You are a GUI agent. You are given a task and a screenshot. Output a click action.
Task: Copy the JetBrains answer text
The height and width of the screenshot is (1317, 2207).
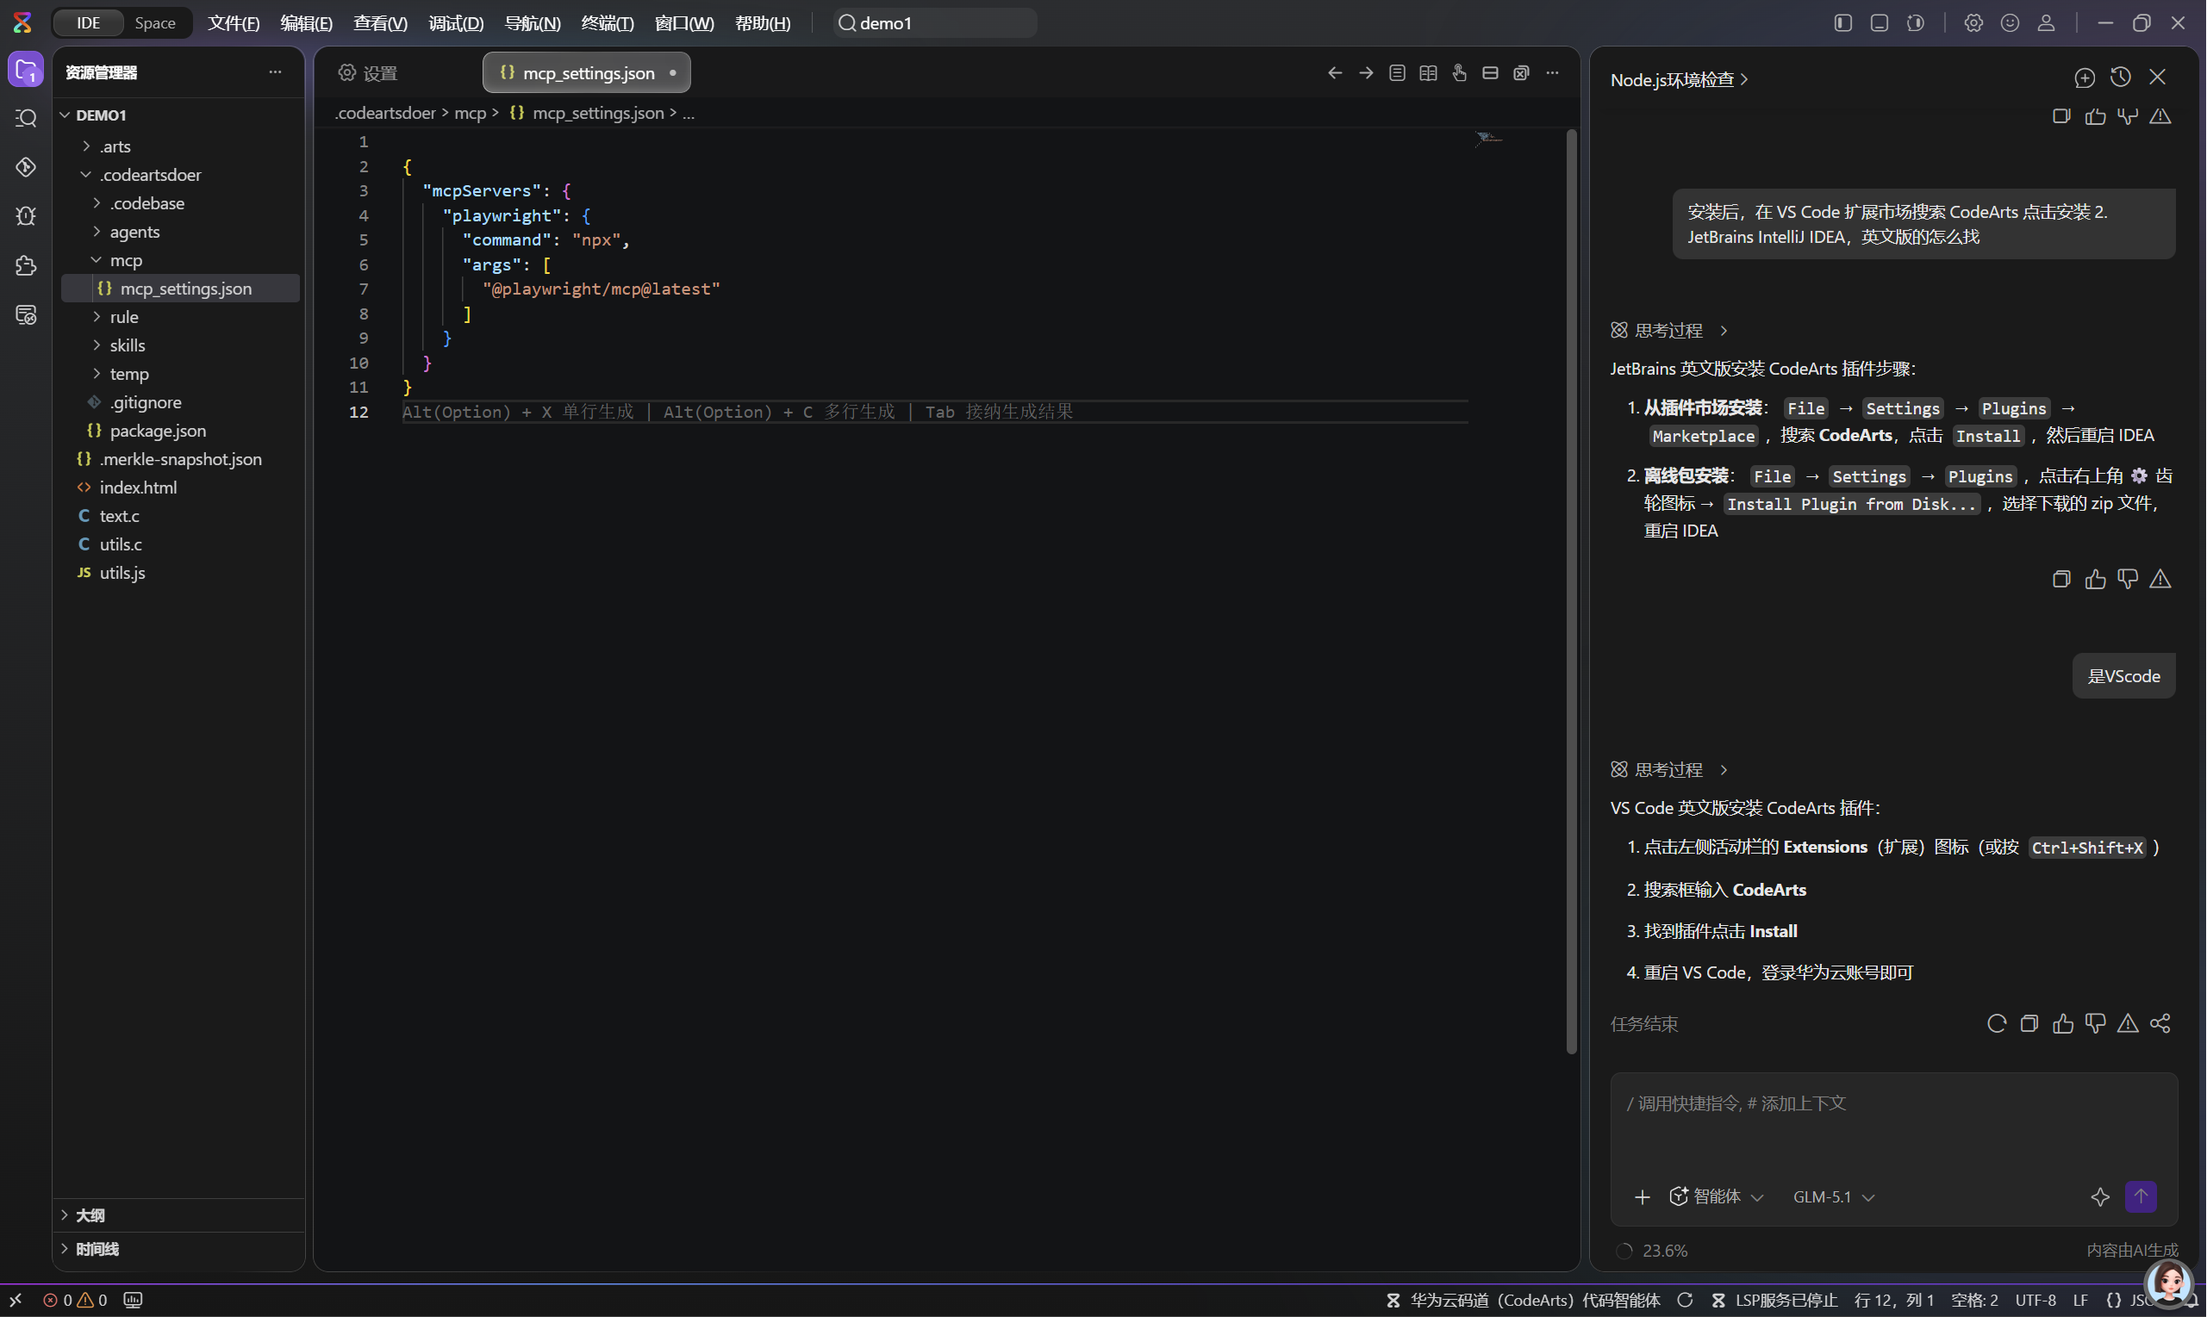click(x=2061, y=580)
